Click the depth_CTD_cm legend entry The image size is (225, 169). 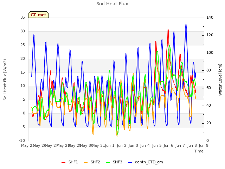click(x=146, y=162)
